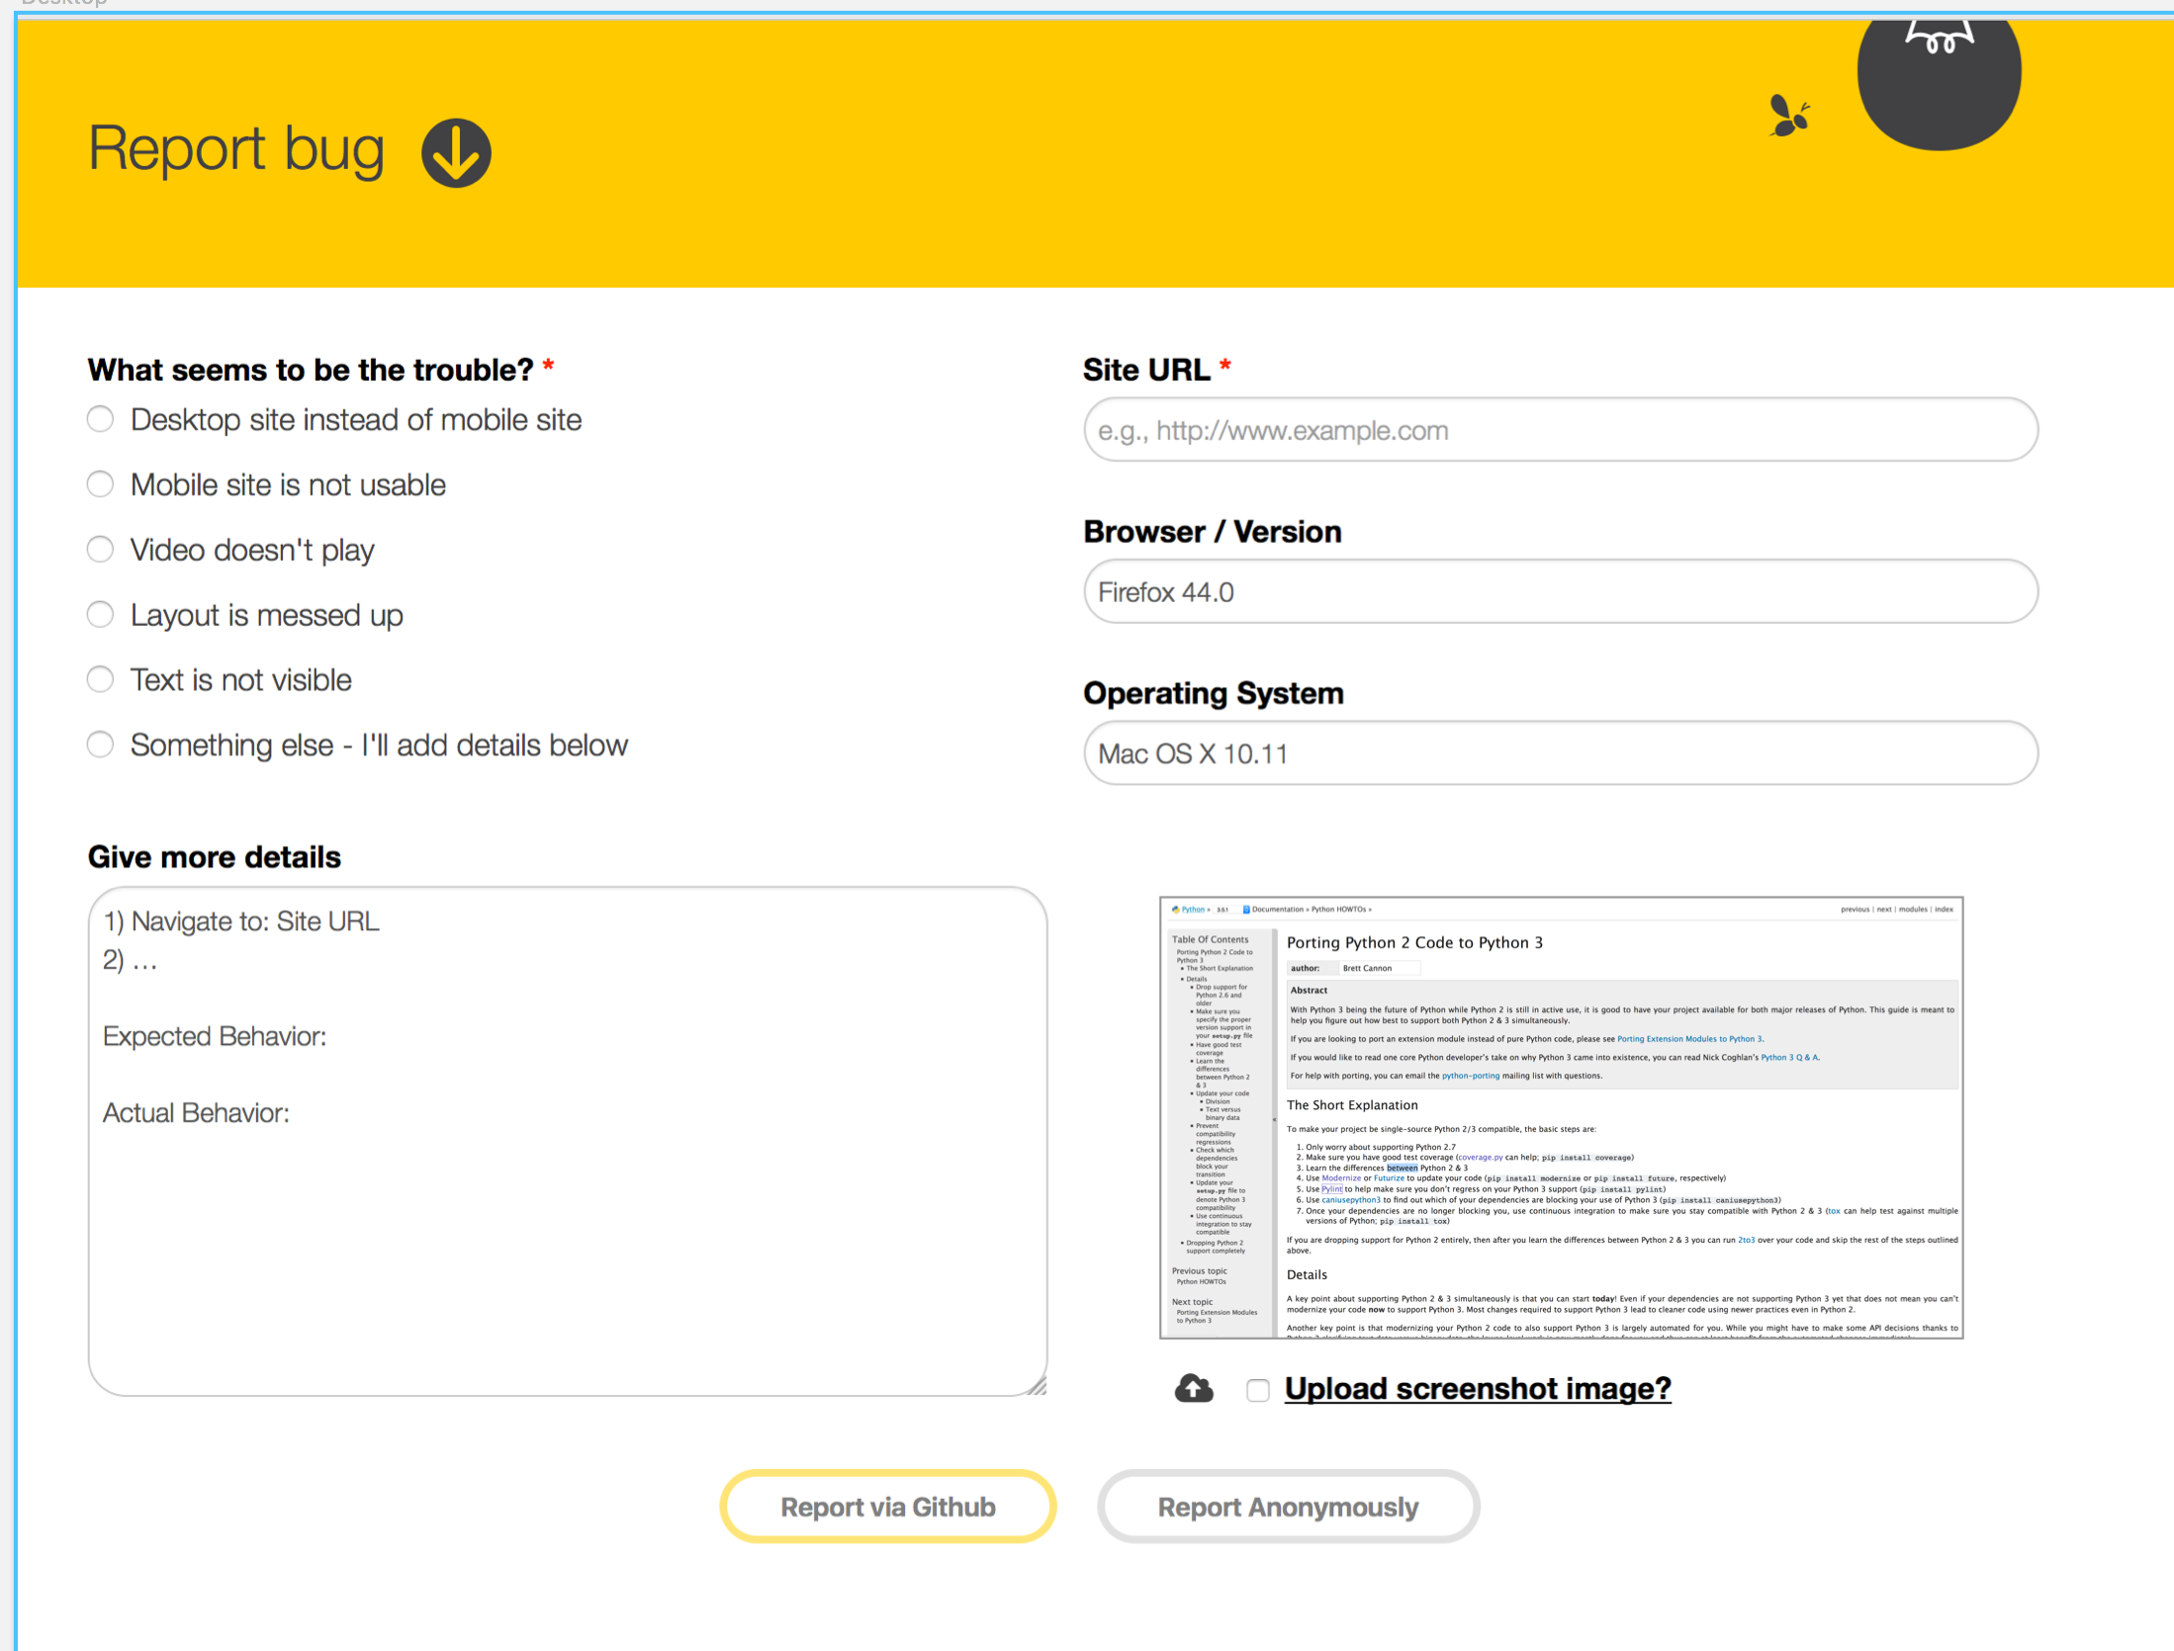Click the bug mascot icon in header
This screenshot has width=2174, height=1651.
coord(1939,84)
